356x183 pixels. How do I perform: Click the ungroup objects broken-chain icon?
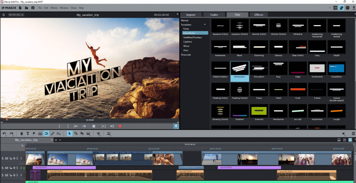[59, 134]
